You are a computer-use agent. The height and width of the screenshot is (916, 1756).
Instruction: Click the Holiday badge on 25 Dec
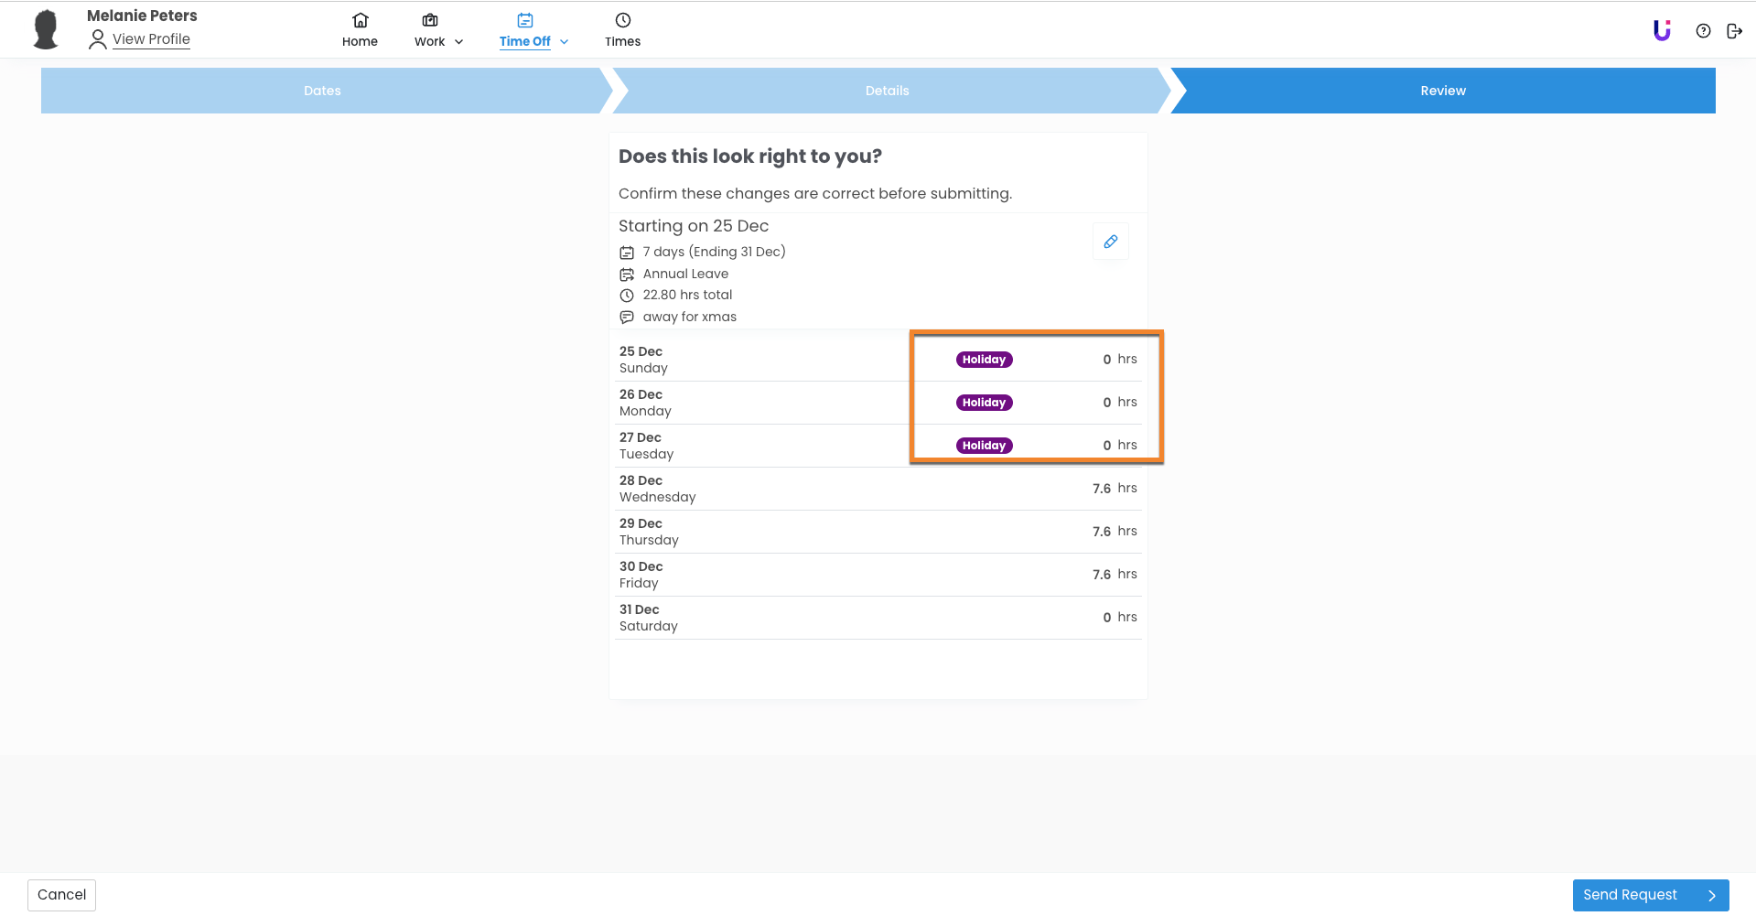(984, 360)
